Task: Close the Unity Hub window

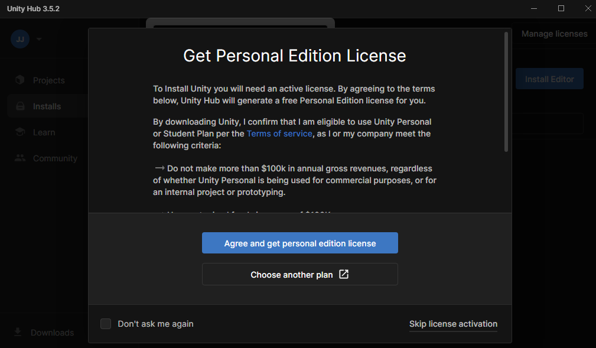Action: [x=588, y=8]
